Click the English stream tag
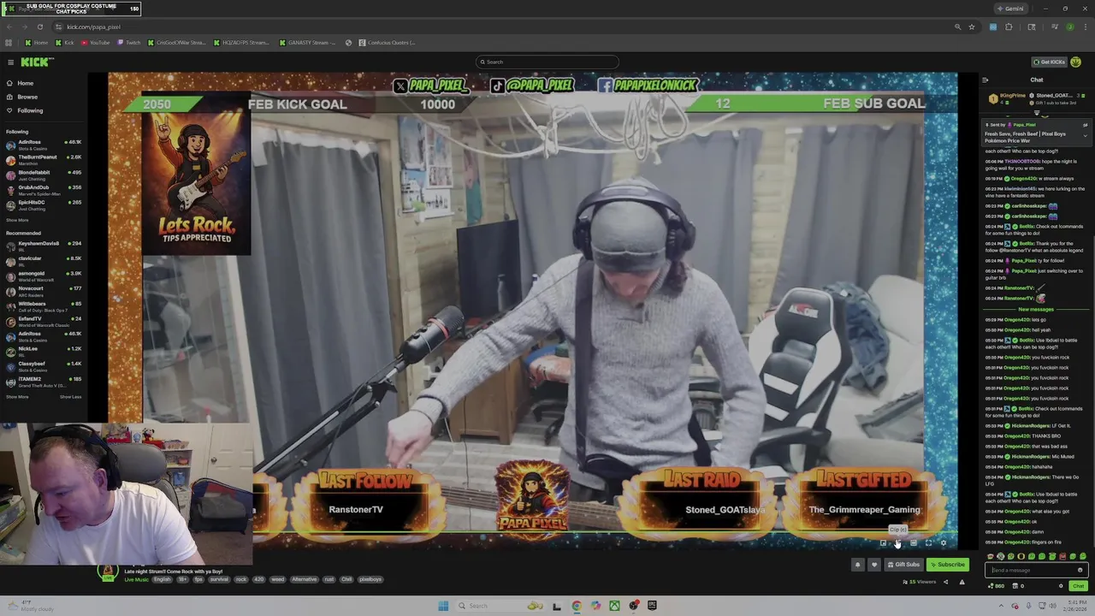The image size is (1095, 616). pyautogui.click(x=162, y=579)
